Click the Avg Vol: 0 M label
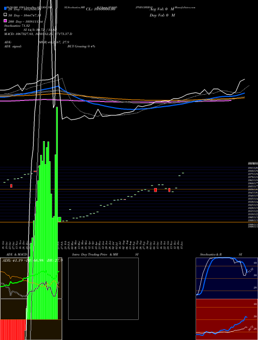This screenshot has height=340, width=258. coord(162,9)
